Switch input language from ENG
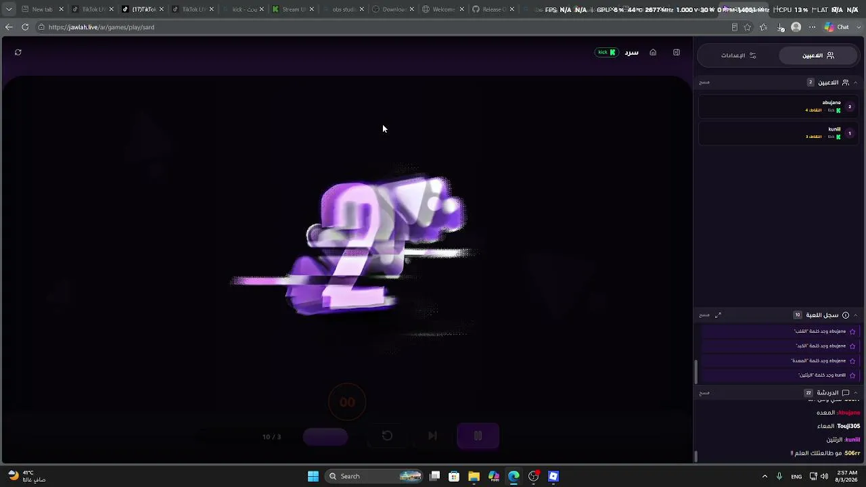866x487 pixels. (x=796, y=476)
